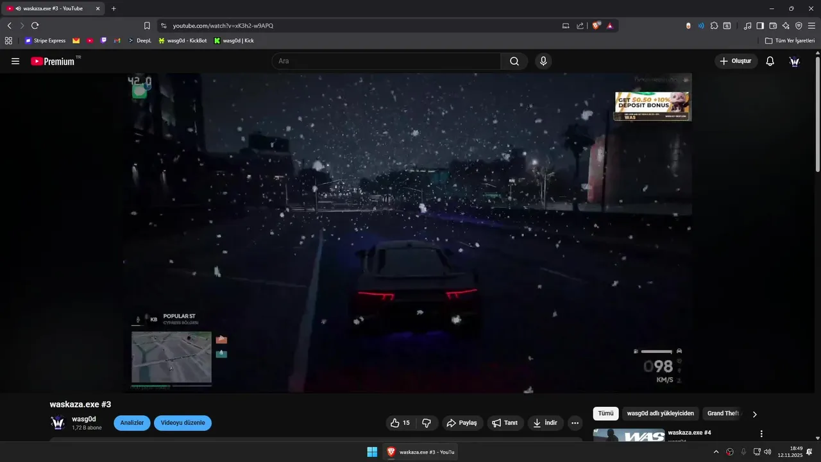Open options menu for waskaza.exe #4

coord(761,434)
